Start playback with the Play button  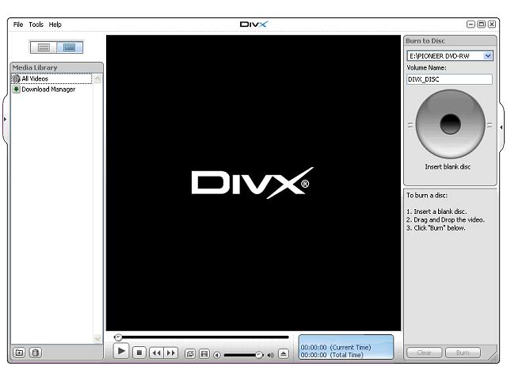[121, 351]
